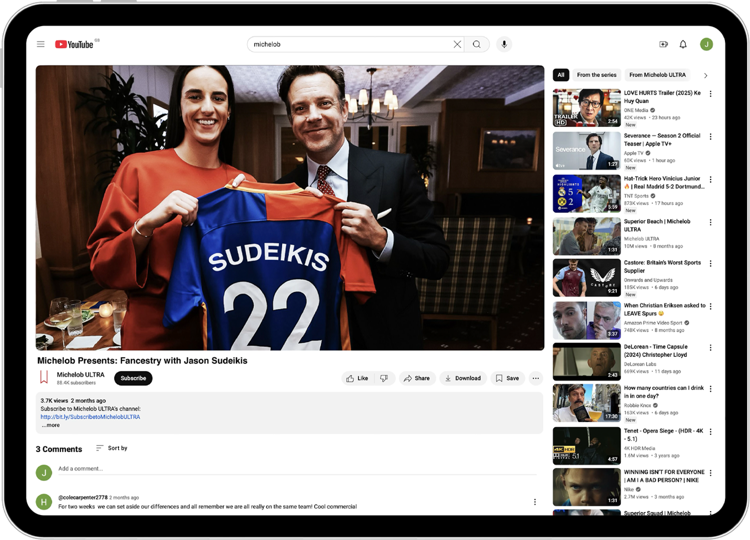Open more actions ellipsis beside Save
This screenshot has width=750, height=540.
[x=536, y=378]
